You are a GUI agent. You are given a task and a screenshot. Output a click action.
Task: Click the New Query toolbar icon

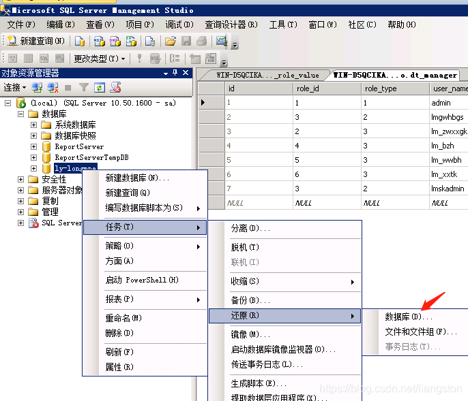click(x=12, y=41)
